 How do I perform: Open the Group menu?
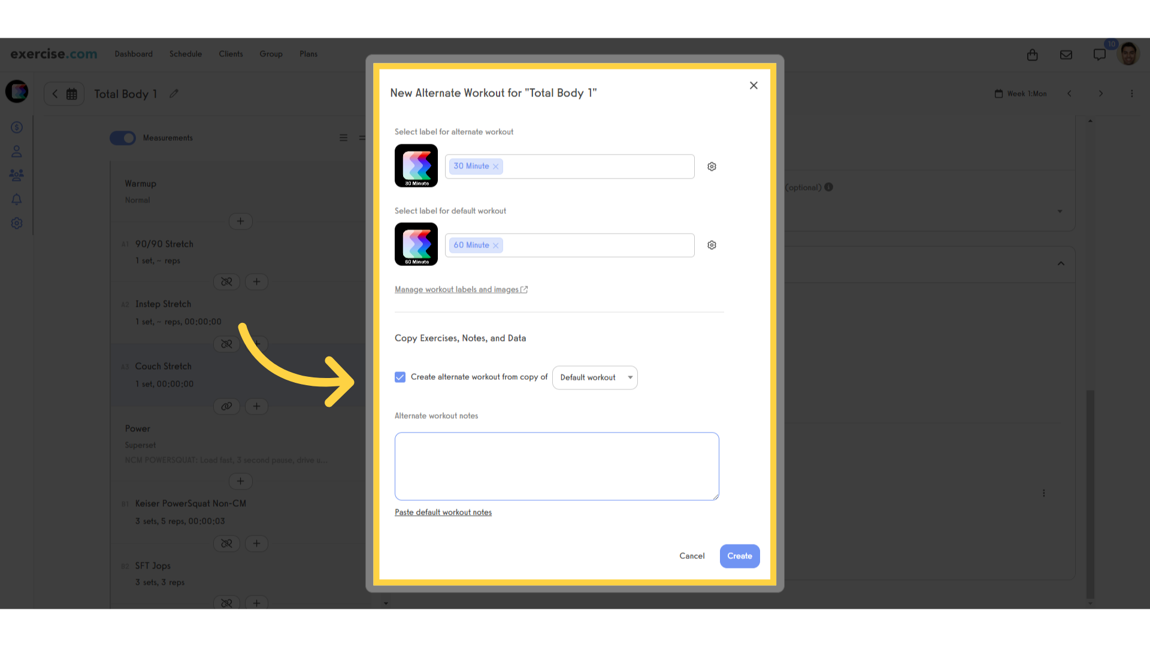click(x=271, y=54)
